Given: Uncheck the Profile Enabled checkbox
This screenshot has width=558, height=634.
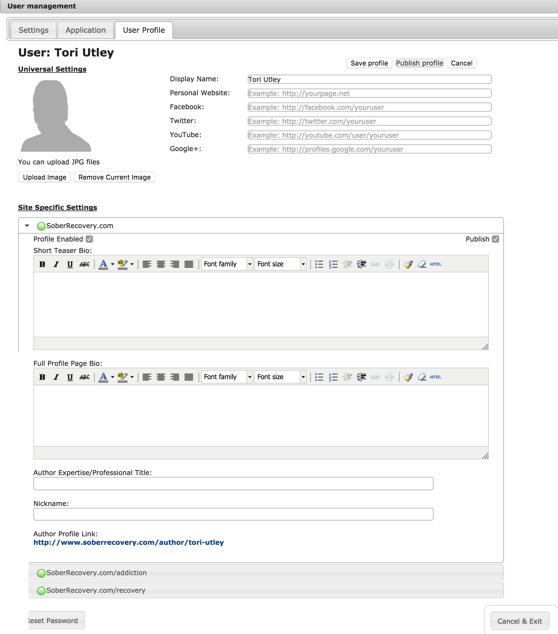Looking at the screenshot, I should click(x=89, y=239).
